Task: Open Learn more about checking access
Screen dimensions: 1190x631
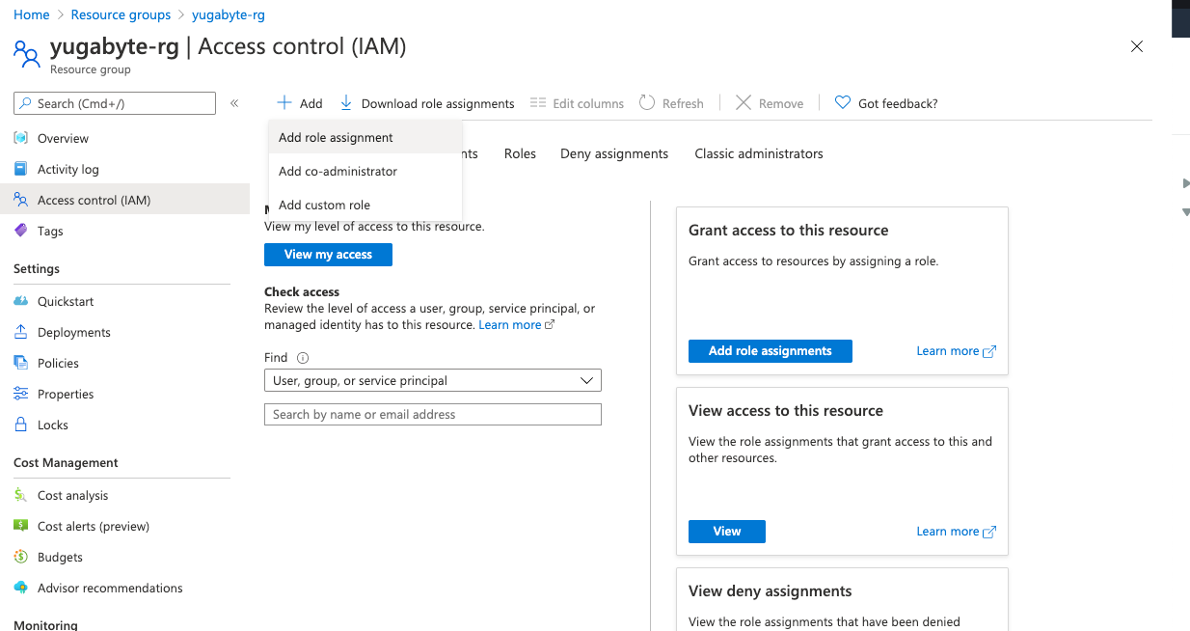Action: click(509, 324)
